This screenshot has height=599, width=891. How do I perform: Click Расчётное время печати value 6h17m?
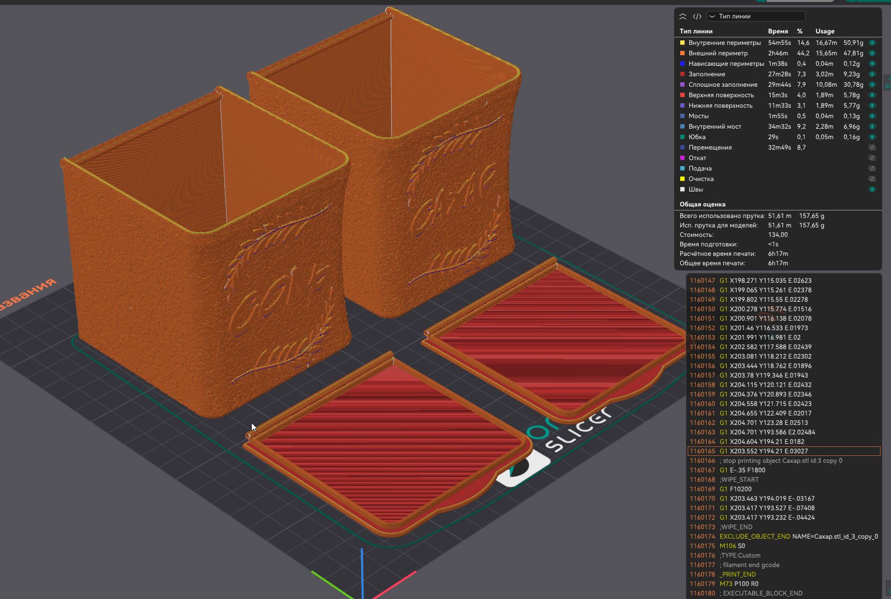point(778,254)
